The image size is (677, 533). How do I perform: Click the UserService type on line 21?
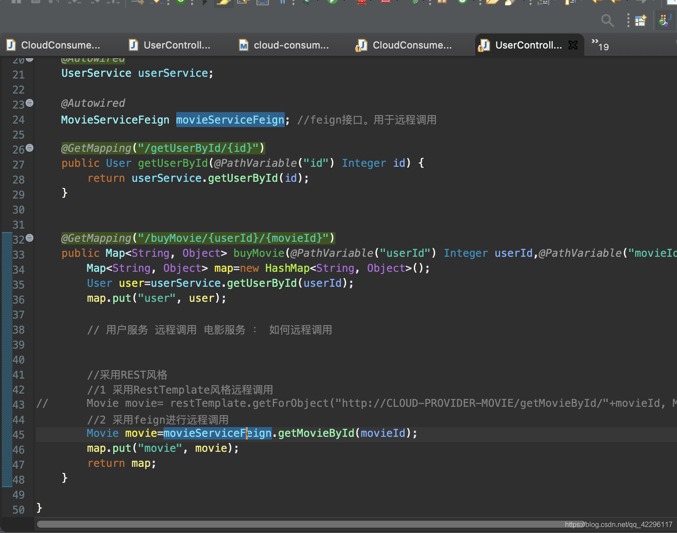pyautogui.click(x=96, y=73)
